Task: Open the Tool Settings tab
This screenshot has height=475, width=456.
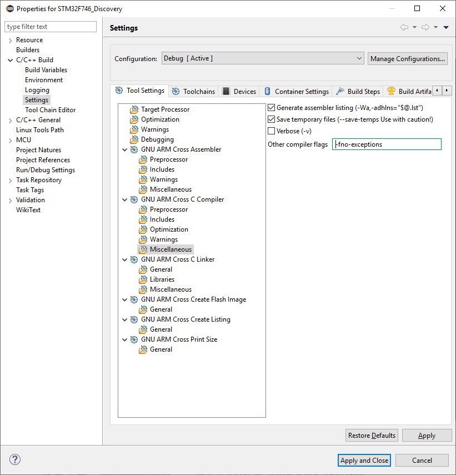Action: point(140,91)
